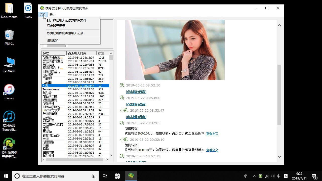Select row dated 2019-05-29 16:10:40
322x181 pixels.
(75, 149)
